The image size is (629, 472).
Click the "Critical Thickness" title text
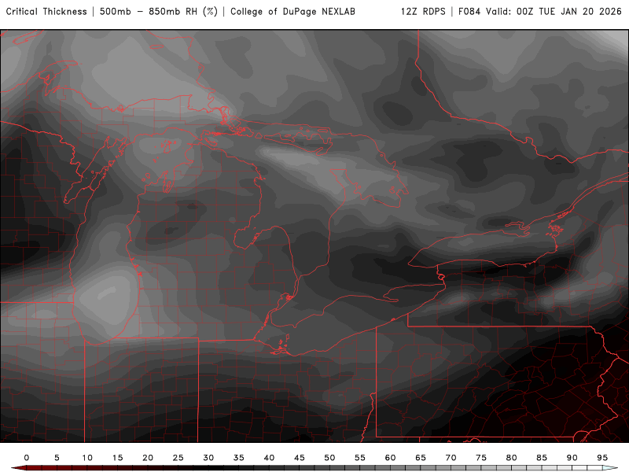coord(46,12)
